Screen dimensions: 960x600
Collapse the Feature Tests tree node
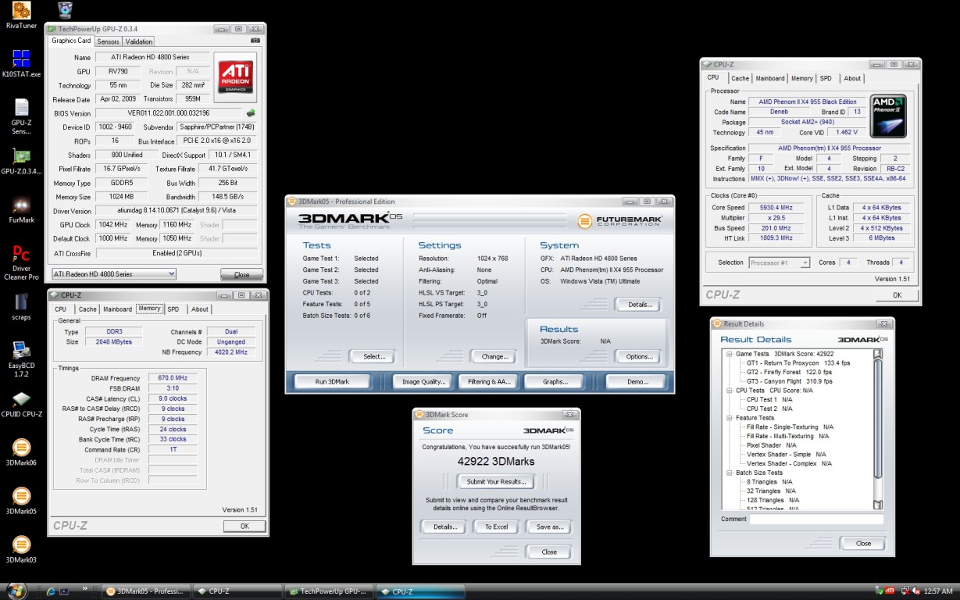[x=730, y=418]
